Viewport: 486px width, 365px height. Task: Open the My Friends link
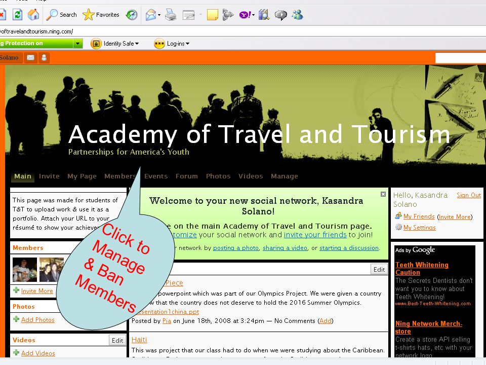point(419,216)
